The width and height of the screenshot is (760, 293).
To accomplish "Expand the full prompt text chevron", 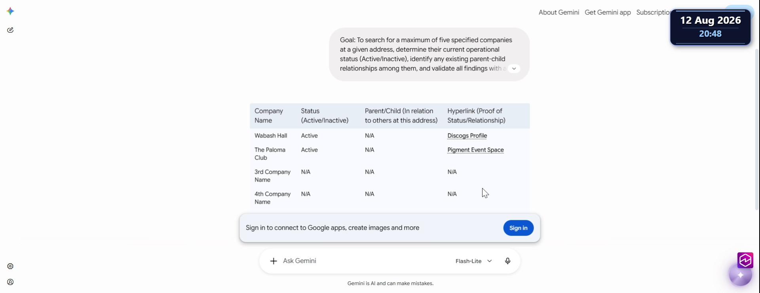I will click(514, 68).
